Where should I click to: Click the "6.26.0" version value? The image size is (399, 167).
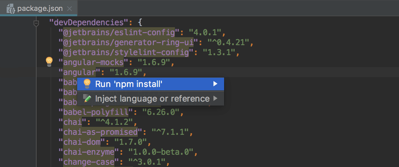(160, 112)
